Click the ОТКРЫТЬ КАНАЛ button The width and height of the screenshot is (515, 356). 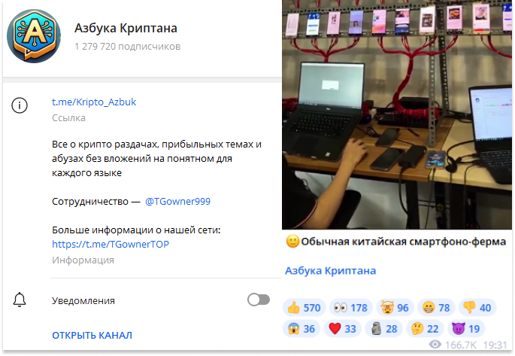click(92, 335)
